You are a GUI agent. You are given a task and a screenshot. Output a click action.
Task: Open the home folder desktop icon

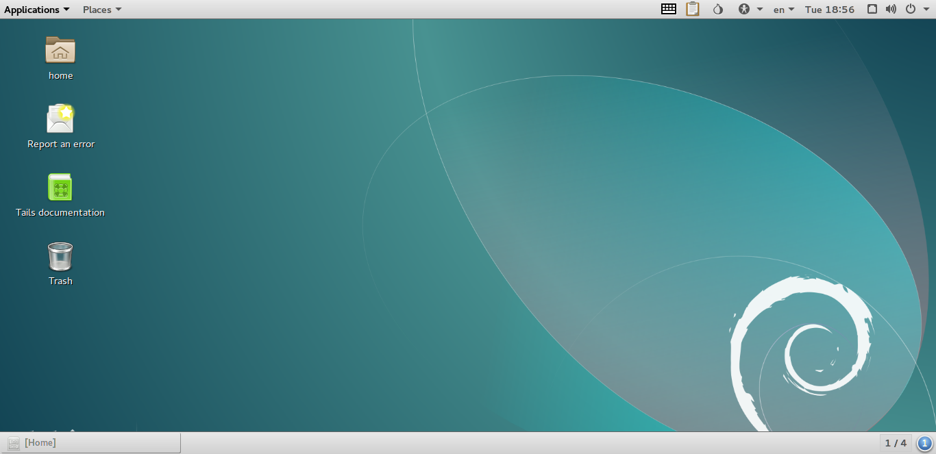pos(60,50)
